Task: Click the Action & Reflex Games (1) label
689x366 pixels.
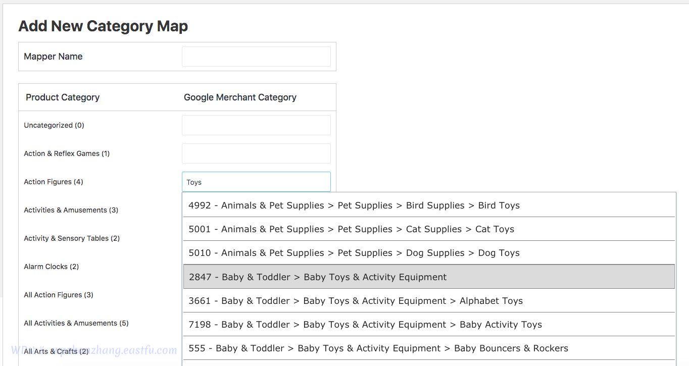Action: tap(67, 153)
